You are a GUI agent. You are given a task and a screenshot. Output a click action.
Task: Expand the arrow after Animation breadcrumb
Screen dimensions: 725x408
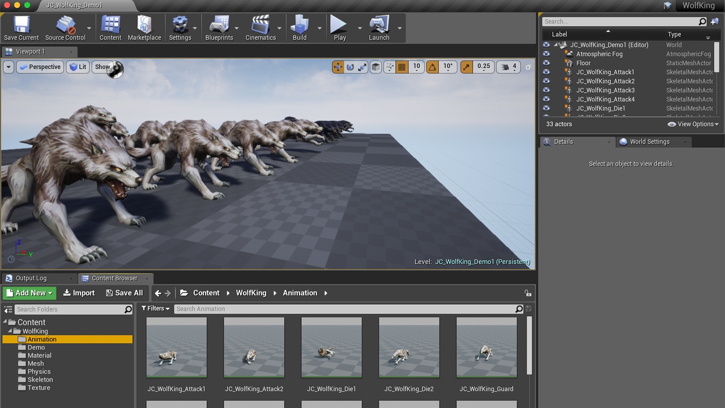326,293
